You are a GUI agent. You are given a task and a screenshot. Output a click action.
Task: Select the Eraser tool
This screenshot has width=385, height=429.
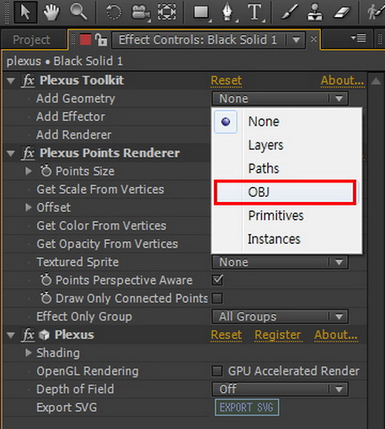point(341,12)
